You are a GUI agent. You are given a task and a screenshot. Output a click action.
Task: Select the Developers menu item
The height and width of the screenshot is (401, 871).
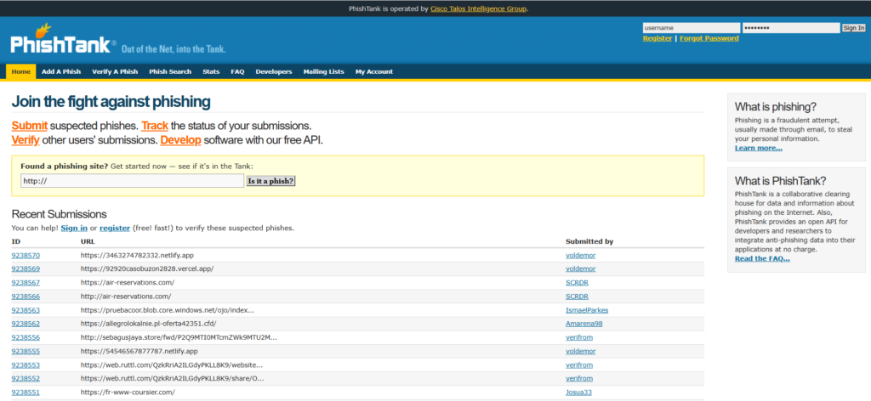pos(273,71)
